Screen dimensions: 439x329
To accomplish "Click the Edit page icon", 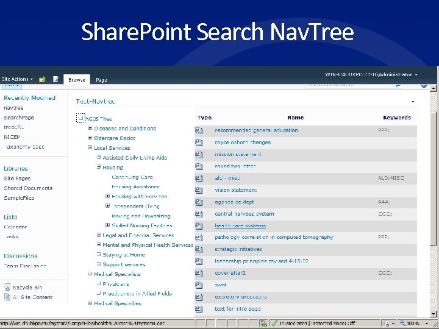I will (55, 79).
